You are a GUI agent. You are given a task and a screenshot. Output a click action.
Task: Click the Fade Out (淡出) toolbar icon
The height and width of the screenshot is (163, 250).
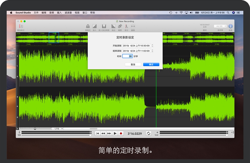click(113, 26)
